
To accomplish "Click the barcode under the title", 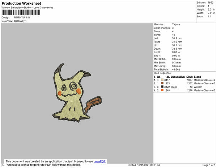I will coord(21,12).
